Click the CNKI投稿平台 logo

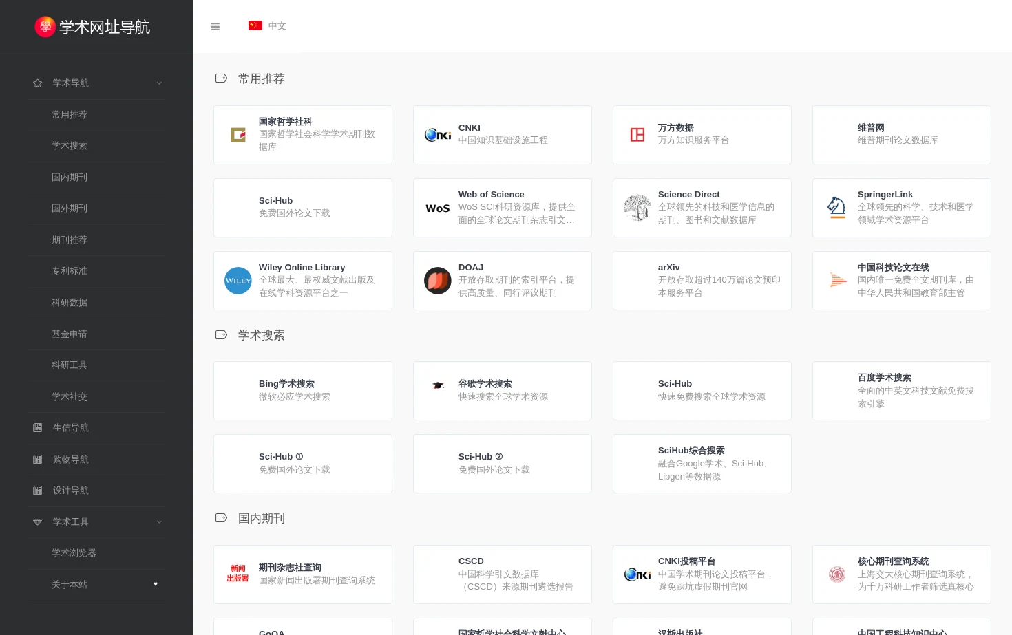(637, 574)
